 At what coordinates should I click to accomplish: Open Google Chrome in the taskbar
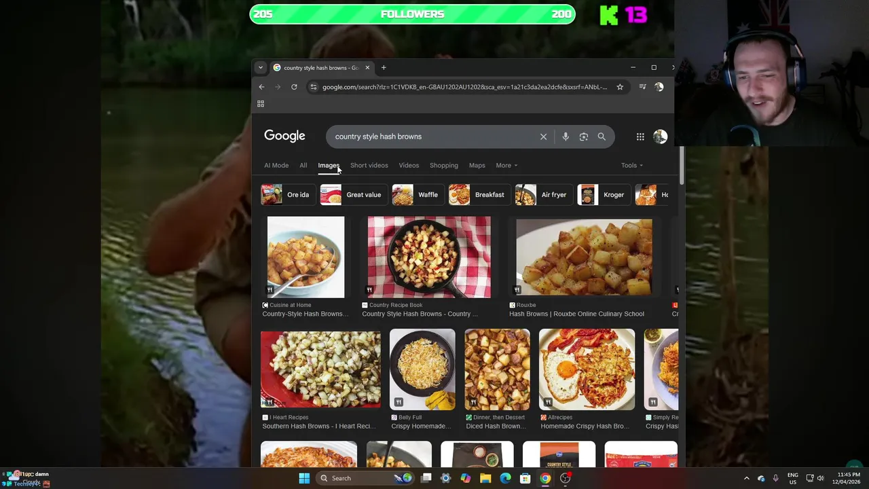point(545,478)
